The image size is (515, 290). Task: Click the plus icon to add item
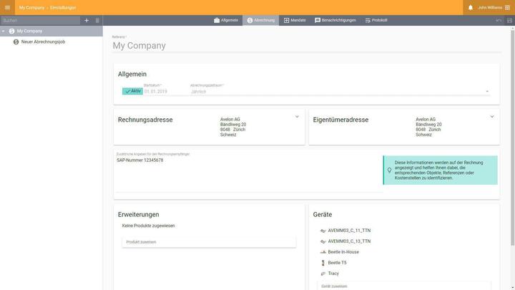[x=87, y=20]
